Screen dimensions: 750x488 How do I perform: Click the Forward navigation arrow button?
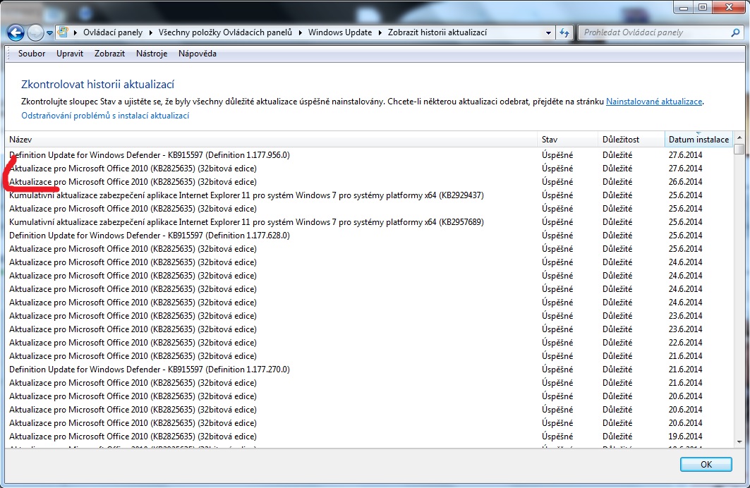(35, 32)
